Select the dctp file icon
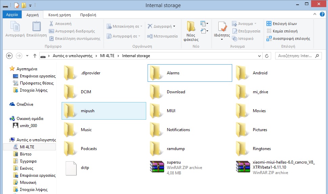 (x=71, y=168)
